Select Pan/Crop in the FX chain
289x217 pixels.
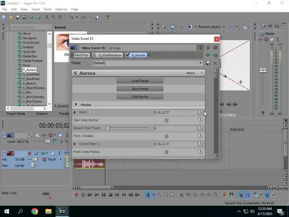(81, 55)
